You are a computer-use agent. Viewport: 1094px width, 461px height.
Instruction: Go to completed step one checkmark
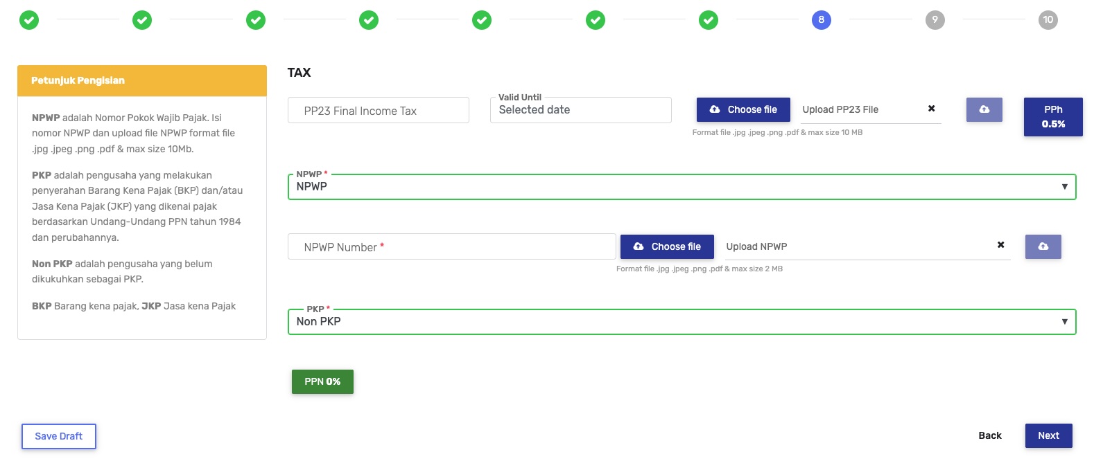[29, 20]
